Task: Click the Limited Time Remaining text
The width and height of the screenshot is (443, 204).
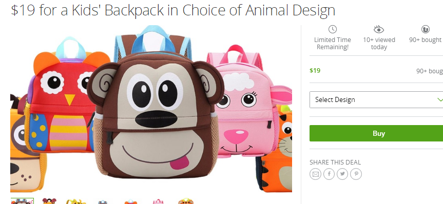Action: (x=333, y=44)
